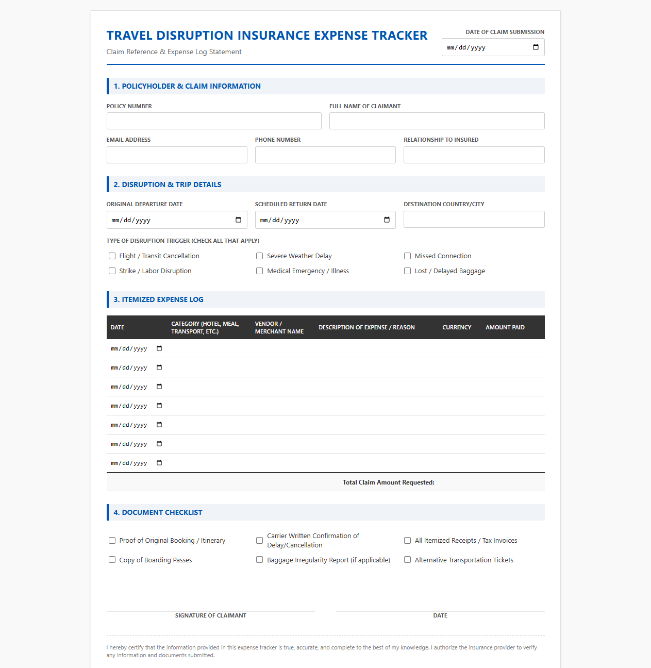
Task: Click Description of Expense / Reason header
Action: point(366,327)
